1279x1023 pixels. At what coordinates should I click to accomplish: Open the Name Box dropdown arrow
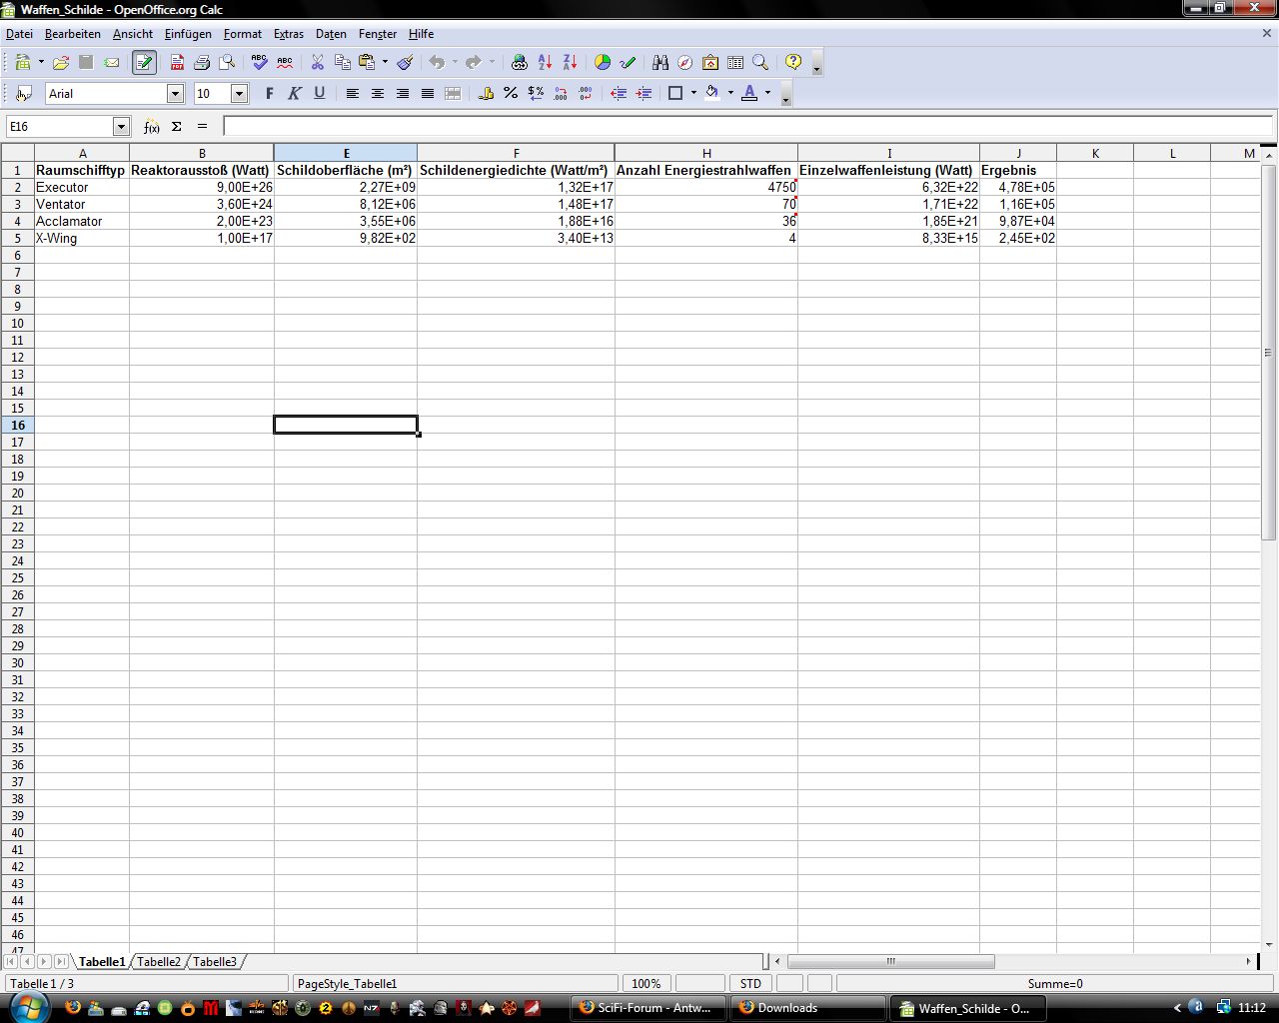(121, 127)
